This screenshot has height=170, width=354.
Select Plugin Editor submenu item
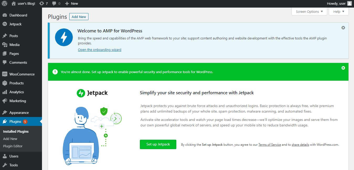tap(13, 146)
